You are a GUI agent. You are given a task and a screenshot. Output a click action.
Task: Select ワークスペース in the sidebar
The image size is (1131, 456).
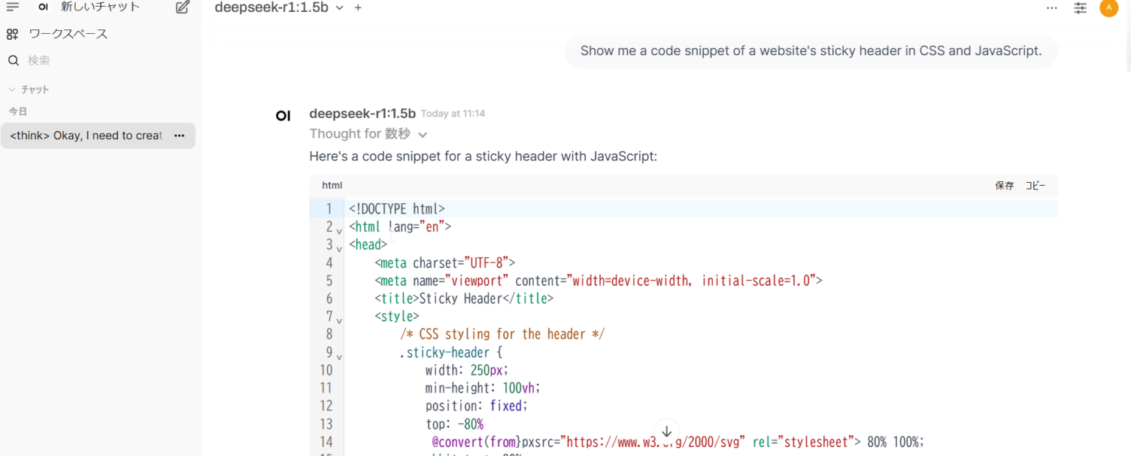[x=66, y=33]
